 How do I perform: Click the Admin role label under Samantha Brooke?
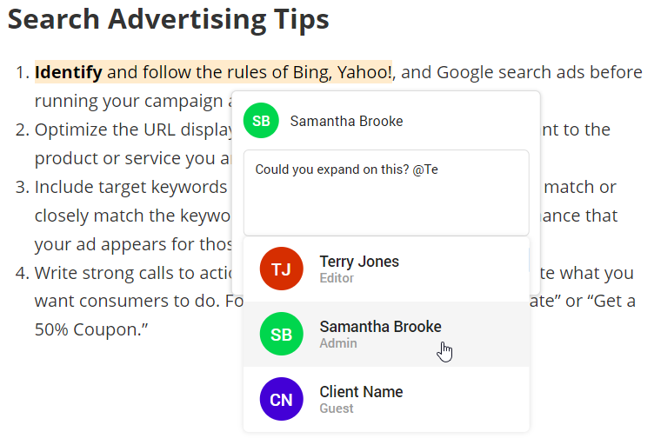(x=338, y=343)
